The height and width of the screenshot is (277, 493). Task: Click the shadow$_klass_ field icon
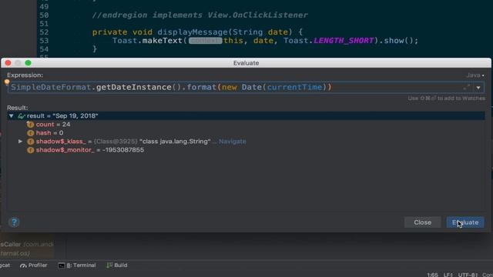pos(30,142)
